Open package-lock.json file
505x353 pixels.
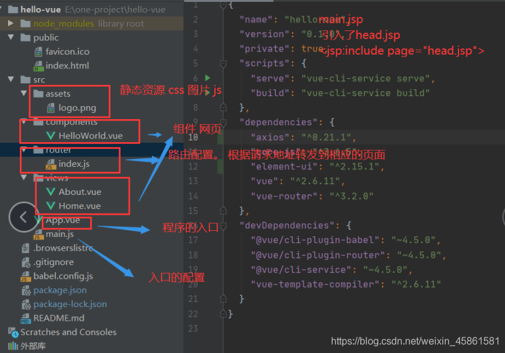pyautogui.click(x=70, y=304)
